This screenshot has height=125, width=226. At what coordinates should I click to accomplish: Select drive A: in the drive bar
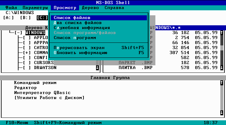tap(9, 17)
